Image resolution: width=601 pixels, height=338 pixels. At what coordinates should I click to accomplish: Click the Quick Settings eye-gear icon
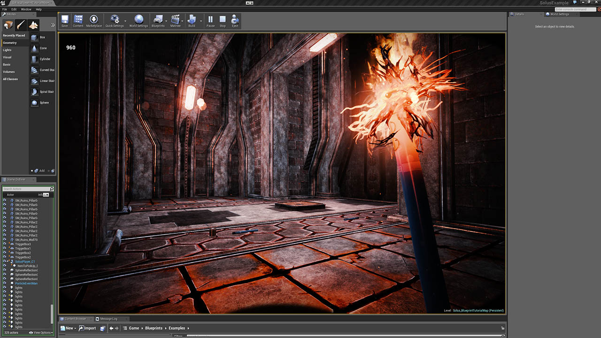pos(115,19)
